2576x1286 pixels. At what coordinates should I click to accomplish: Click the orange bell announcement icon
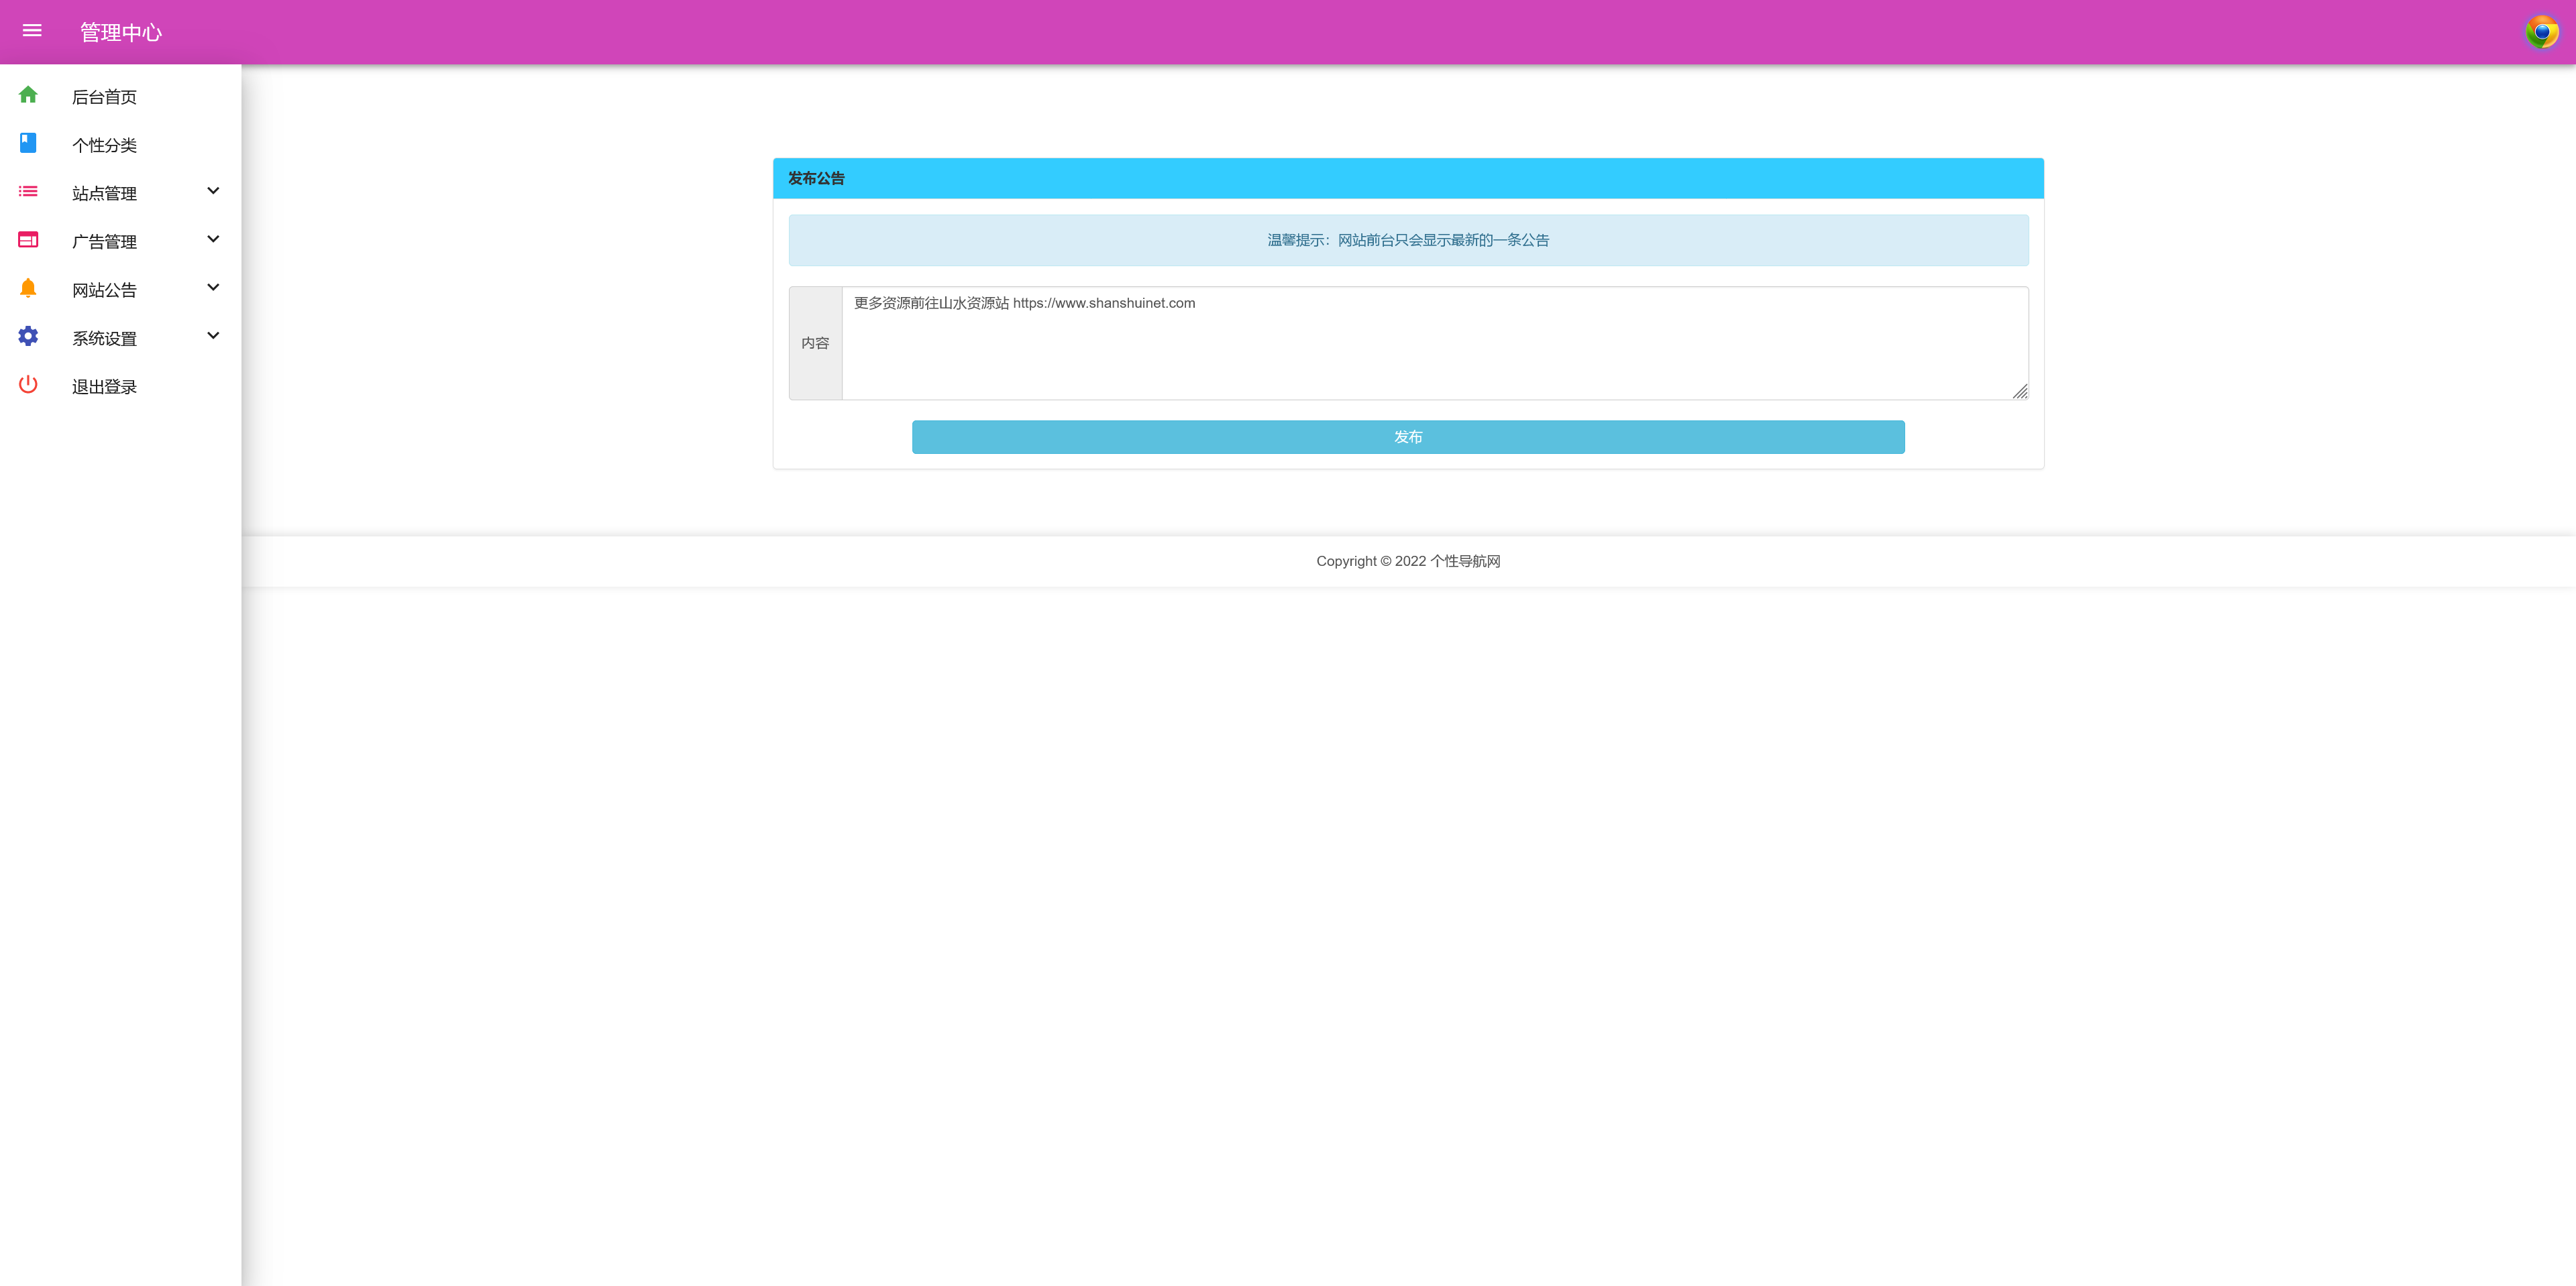click(x=28, y=288)
